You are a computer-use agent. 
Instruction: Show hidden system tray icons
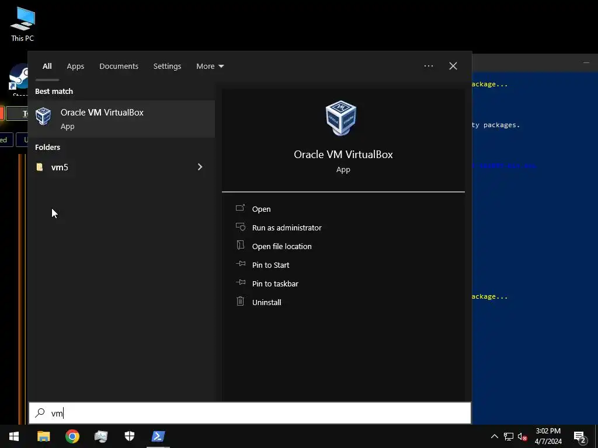[494, 436]
